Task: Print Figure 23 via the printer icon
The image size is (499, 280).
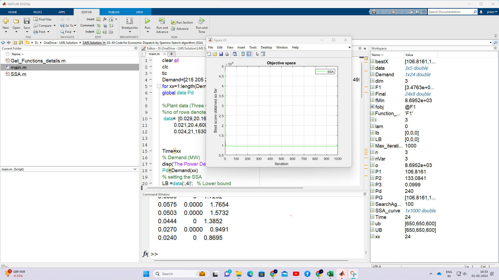Action: (x=227, y=54)
